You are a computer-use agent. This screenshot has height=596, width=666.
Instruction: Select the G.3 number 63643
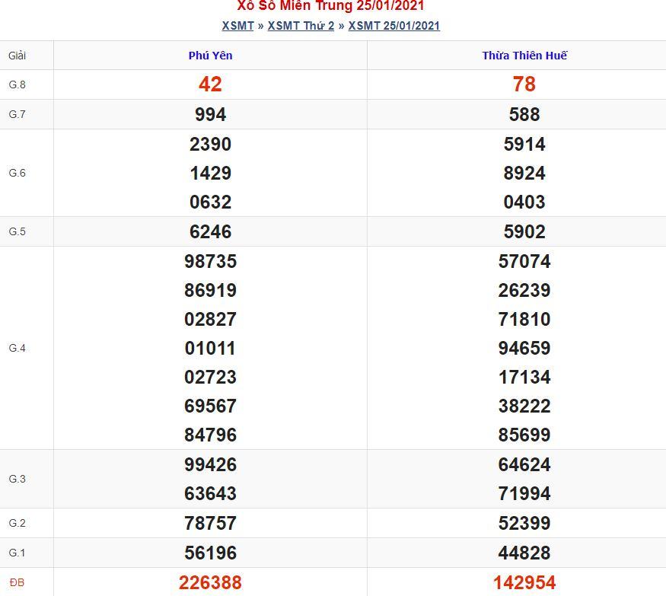(x=210, y=493)
